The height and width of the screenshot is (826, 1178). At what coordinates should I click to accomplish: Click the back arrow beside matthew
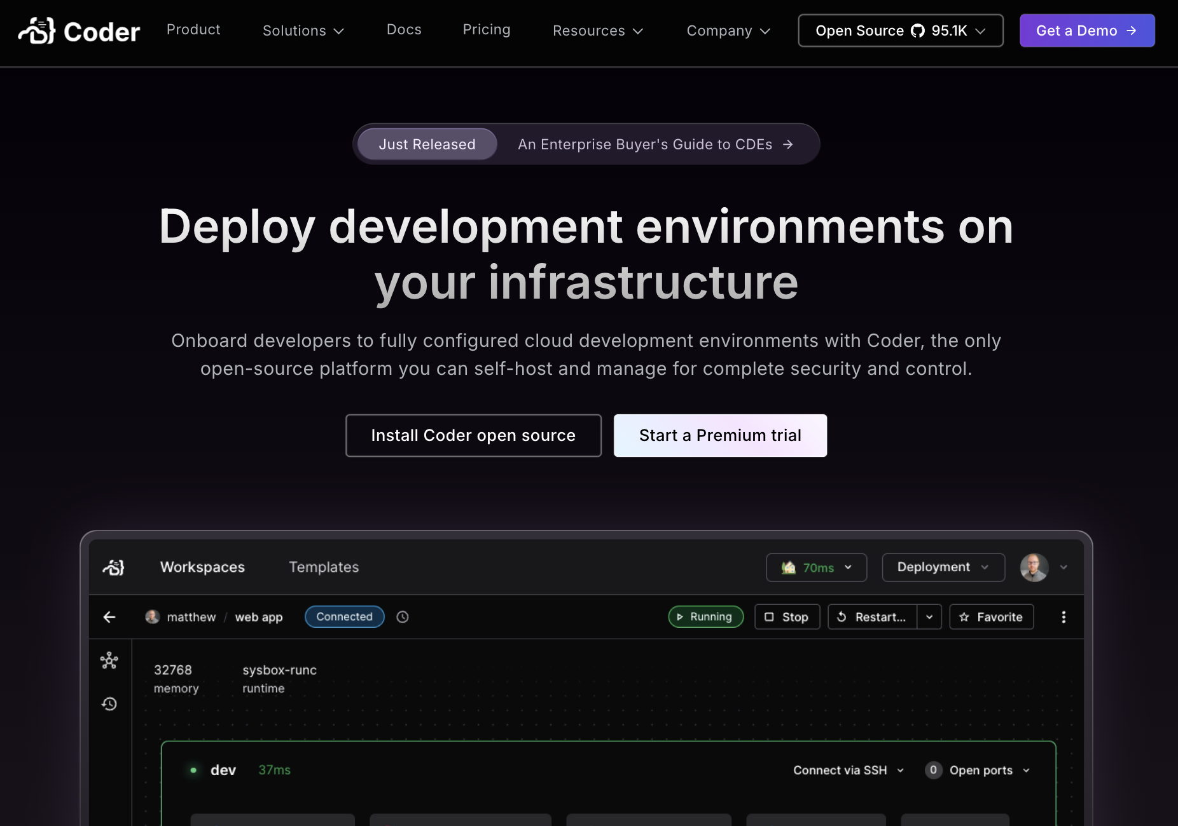pos(109,617)
